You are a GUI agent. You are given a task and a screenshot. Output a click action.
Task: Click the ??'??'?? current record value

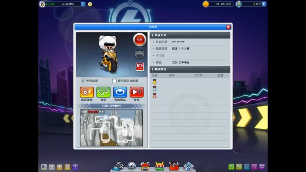click(x=178, y=42)
